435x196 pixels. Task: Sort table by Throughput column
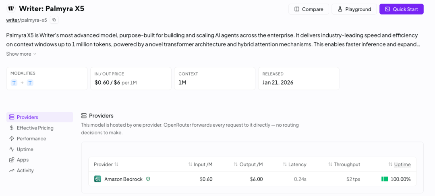(344, 165)
